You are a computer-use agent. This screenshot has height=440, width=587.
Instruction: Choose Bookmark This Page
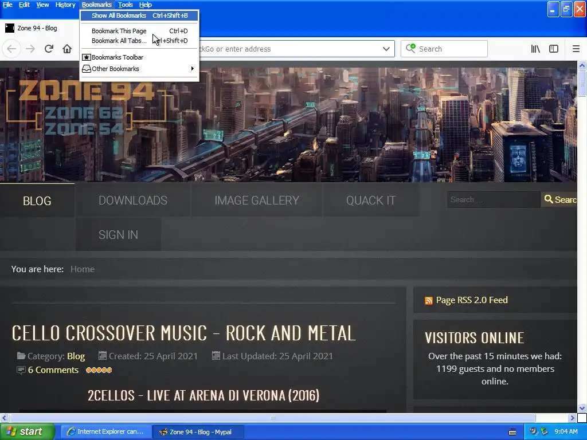pyautogui.click(x=139, y=31)
